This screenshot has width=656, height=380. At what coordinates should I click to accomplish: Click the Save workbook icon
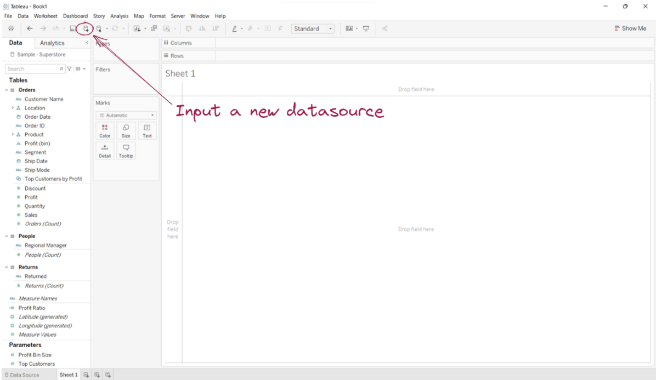tap(72, 28)
